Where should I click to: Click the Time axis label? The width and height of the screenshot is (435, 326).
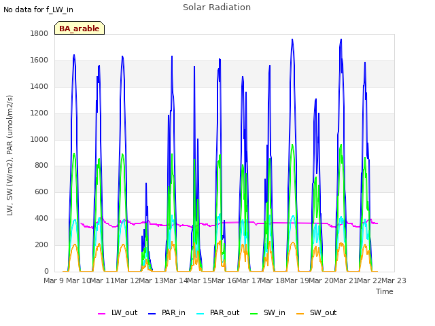(385, 291)
